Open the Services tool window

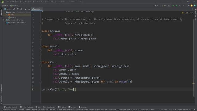pyautogui.click(x=83, y=107)
